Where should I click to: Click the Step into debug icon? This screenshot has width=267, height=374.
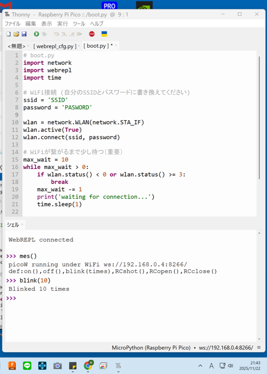point(64,34)
